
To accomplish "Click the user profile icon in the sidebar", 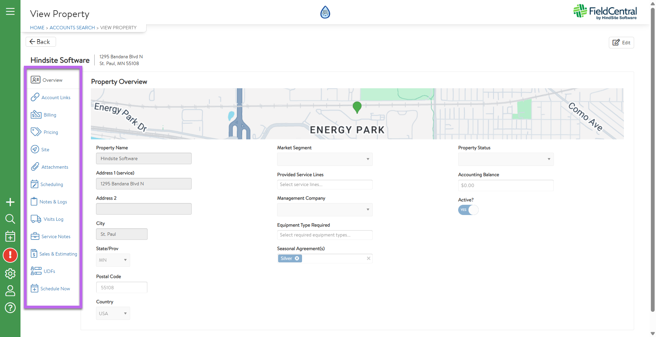I will [10, 291].
